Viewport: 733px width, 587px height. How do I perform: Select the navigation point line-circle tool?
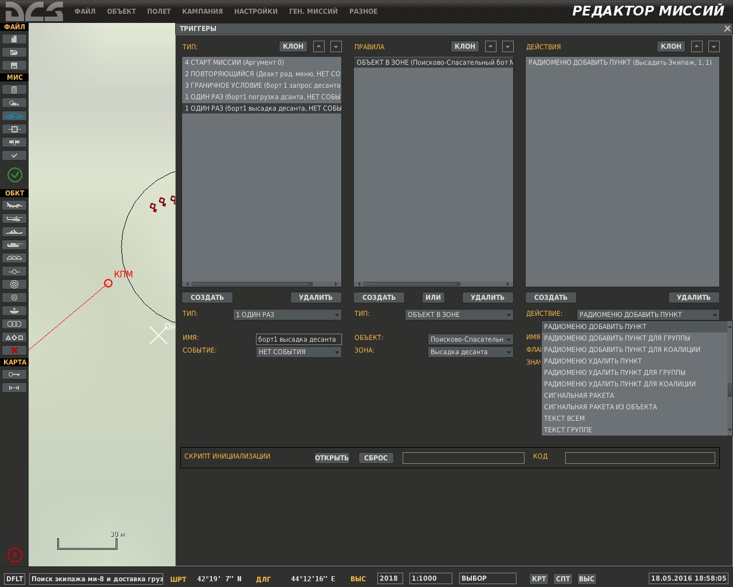[14, 271]
